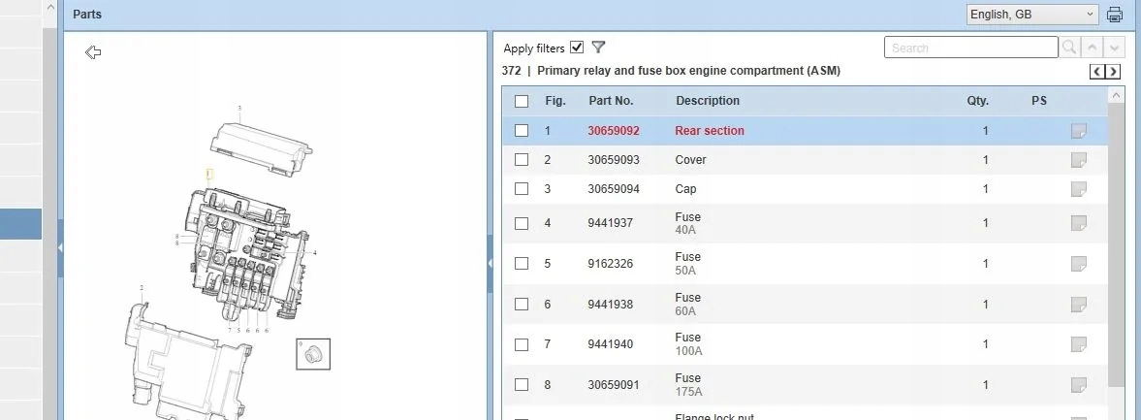Image resolution: width=1141 pixels, height=420 pixels.
Task: Open note icon for Fuse 175A row
Action: tap(1078, 385)
